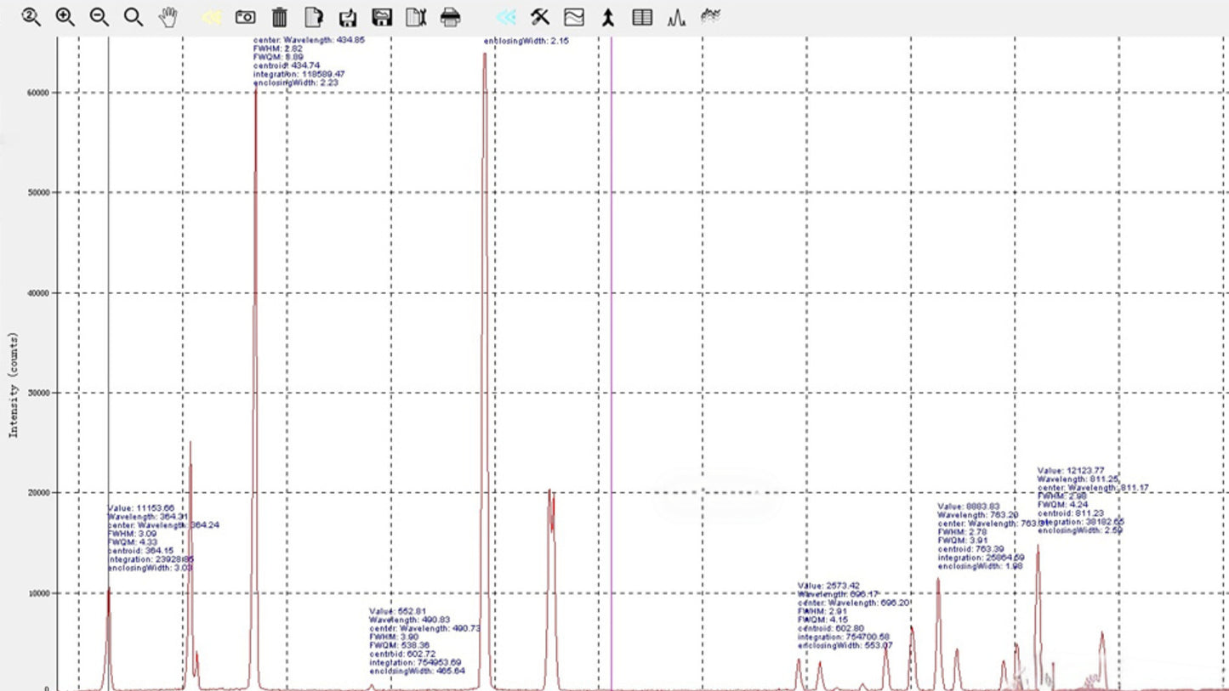Click the trash can delete icon
The width and height of the screenshot is (1229, 691).
tap(279, 17)
